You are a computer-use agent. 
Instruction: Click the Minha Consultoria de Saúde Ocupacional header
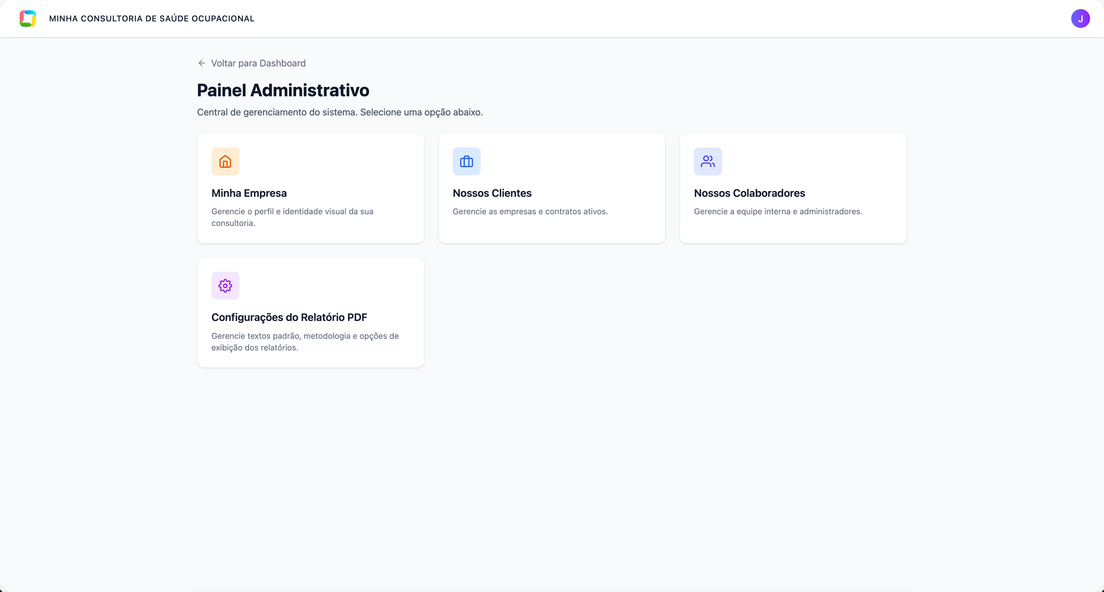tap(152, 18)
